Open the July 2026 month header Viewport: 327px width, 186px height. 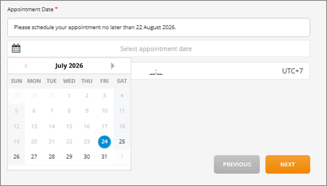point(69,66)
